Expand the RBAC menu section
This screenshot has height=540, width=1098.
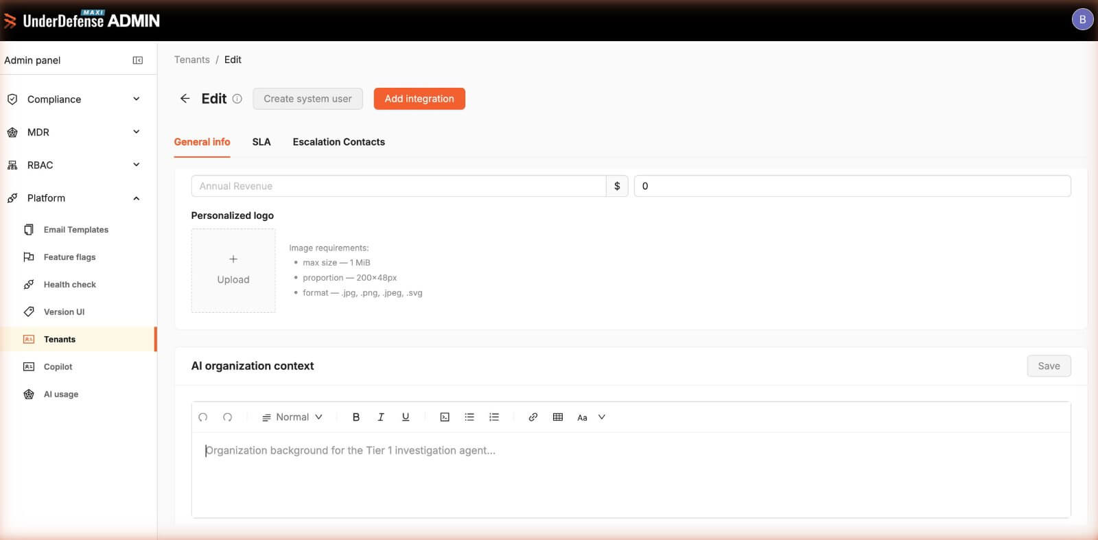coord(74,165)
